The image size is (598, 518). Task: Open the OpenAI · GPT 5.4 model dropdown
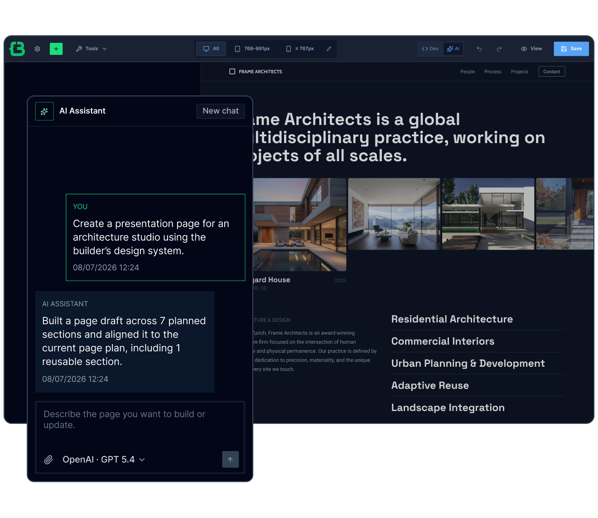click(x=104, y=460)
